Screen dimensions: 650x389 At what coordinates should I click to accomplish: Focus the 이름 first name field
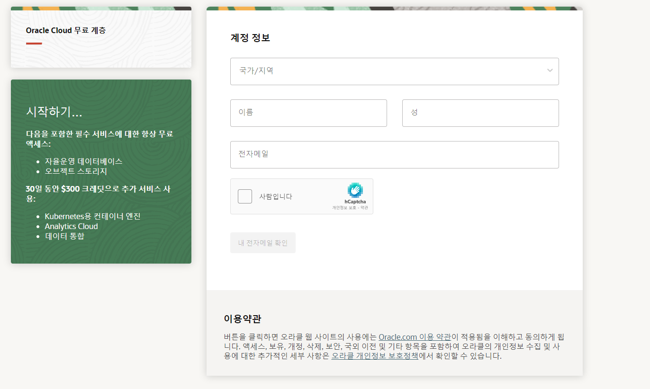coord(308,113)
